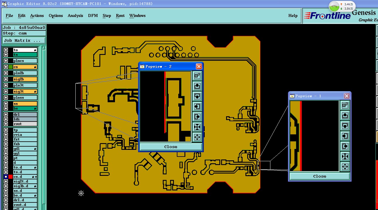Select layer name drl.d in list

coord(25,200)
